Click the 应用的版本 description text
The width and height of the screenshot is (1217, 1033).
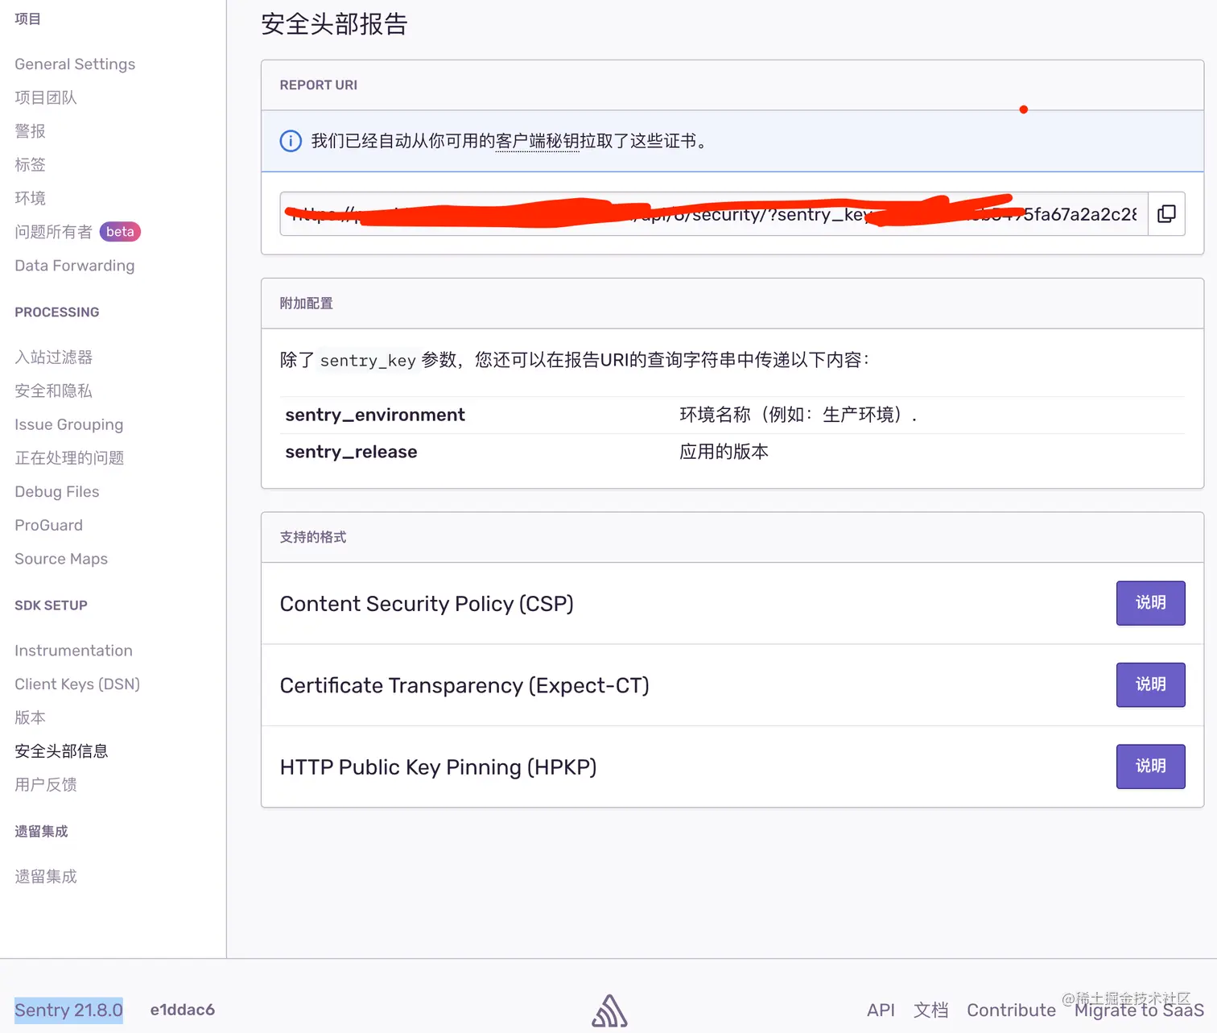[724, 452]
